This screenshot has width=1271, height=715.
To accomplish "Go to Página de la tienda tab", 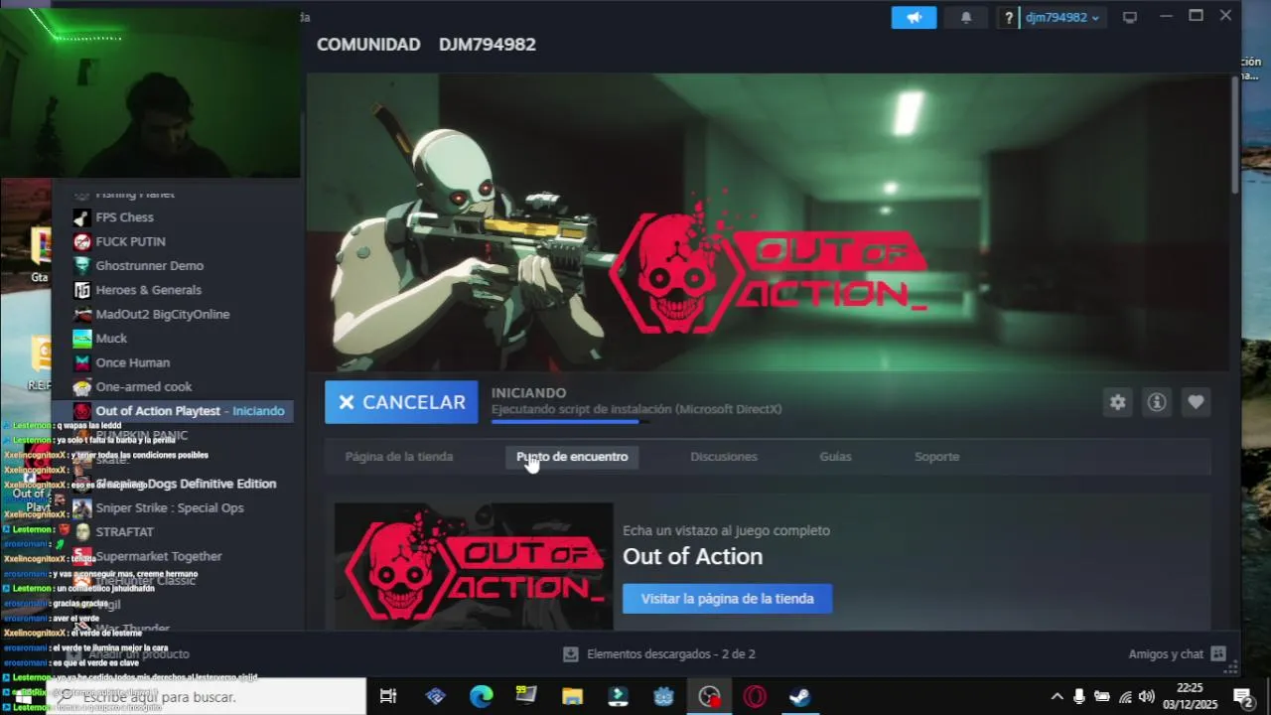I will click(399, 457).
